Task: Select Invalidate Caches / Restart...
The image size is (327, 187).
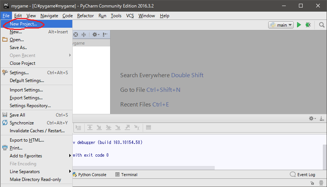Action: [x=36, y=131]
